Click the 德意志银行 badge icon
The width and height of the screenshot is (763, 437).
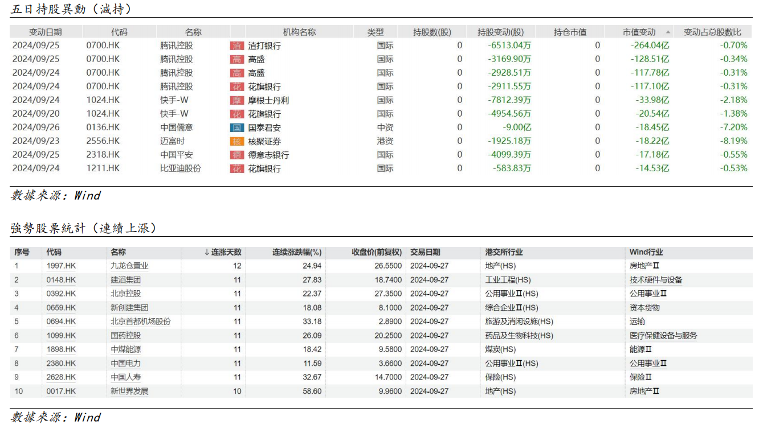pos(236,155)
